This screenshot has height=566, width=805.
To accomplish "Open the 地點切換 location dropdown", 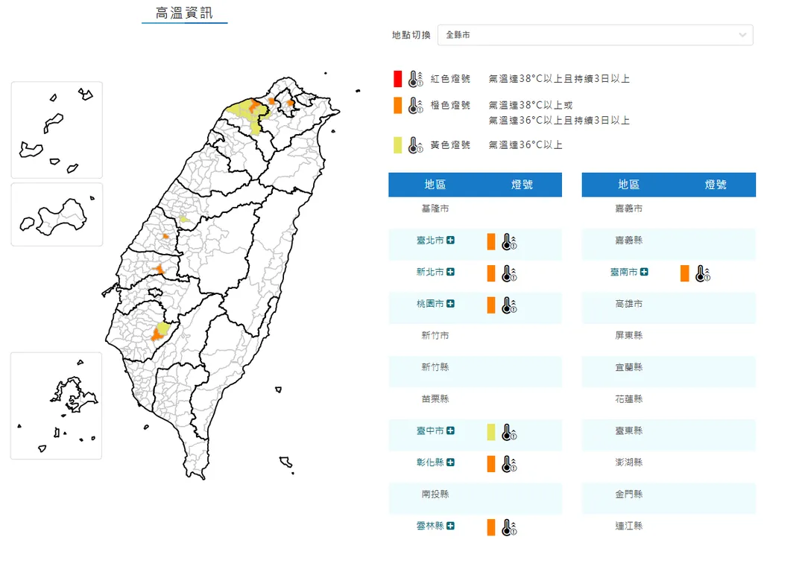I will click(595, 35).
